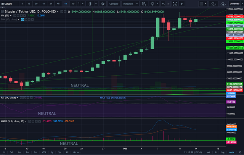
Task: Expand chart style dropdown arrow
Action: [96, 4]
